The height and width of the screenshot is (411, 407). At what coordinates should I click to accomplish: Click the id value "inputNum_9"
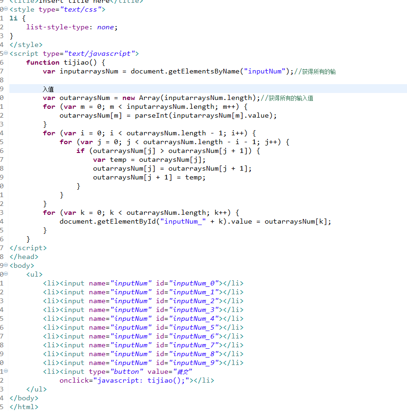[x=194, y=363]
